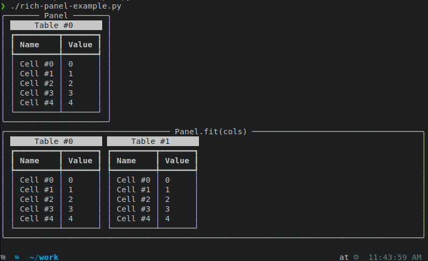Click value 3 in Table #1
This screenshot has height=261, width=428.
168,209
